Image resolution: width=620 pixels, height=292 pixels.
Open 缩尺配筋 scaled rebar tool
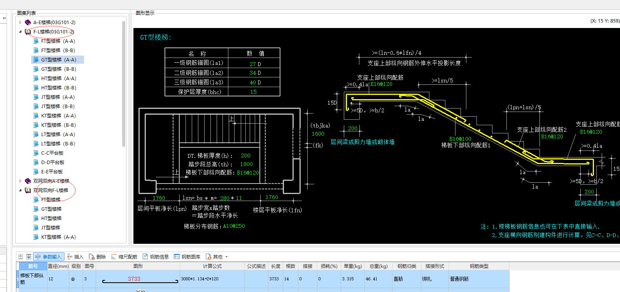124,257
